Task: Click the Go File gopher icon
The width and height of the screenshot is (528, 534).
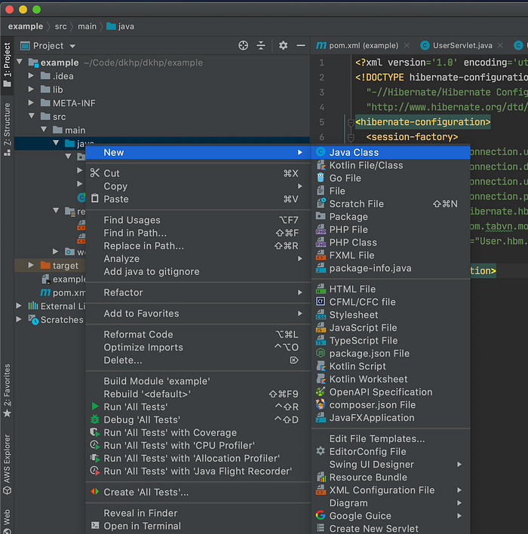Action: (321, 178)
